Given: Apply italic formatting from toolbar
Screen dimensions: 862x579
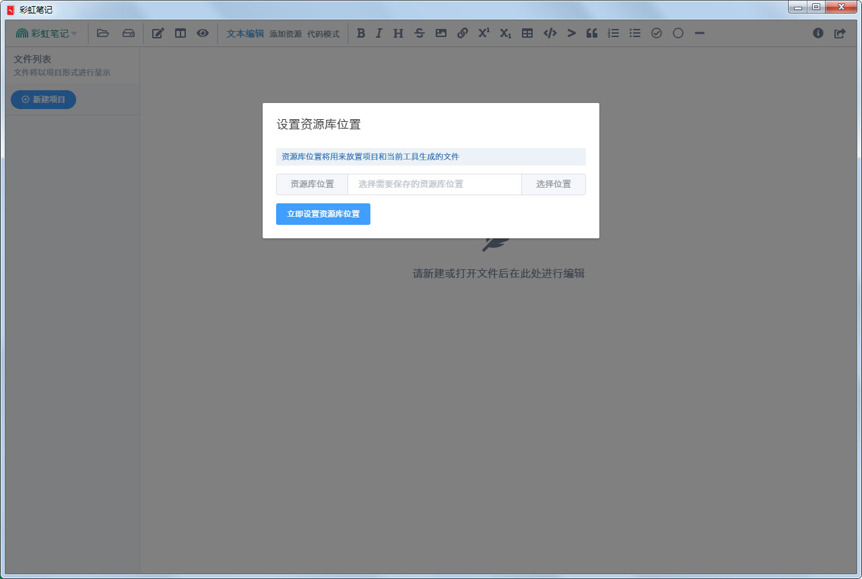Looking at the screenshot, I should (379, 33).
